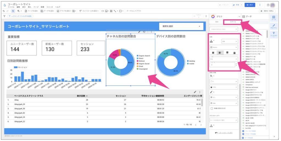Set legend position to none (first alignment icon)

click(x=213, y=53)
